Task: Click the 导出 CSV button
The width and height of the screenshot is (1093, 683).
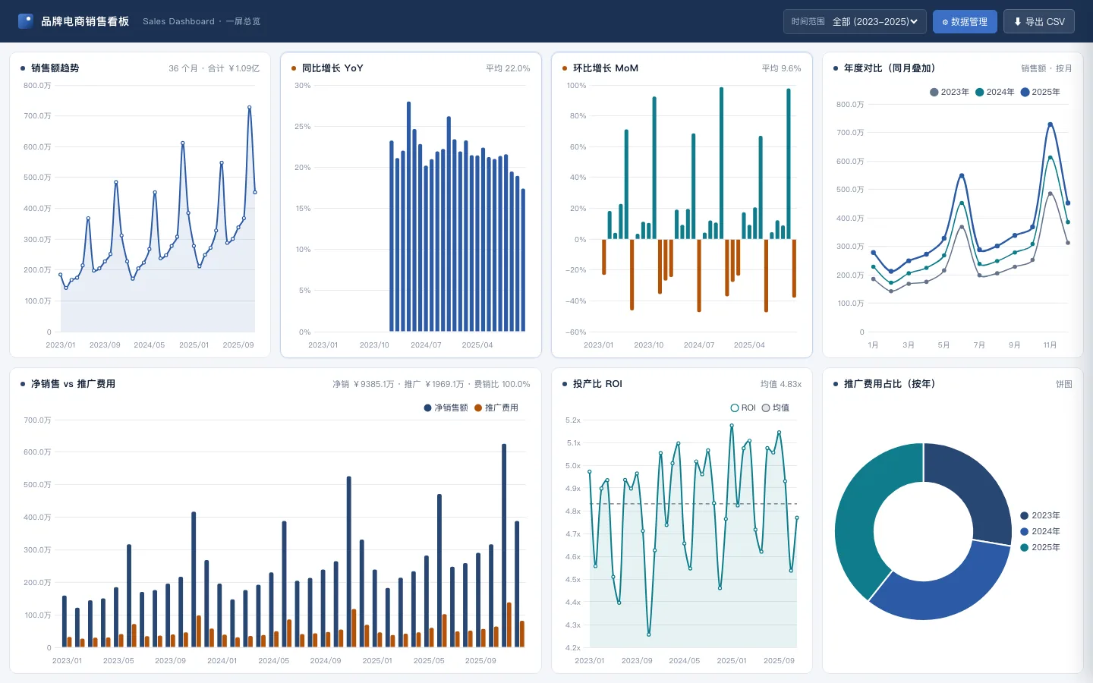Action: 1039,21
